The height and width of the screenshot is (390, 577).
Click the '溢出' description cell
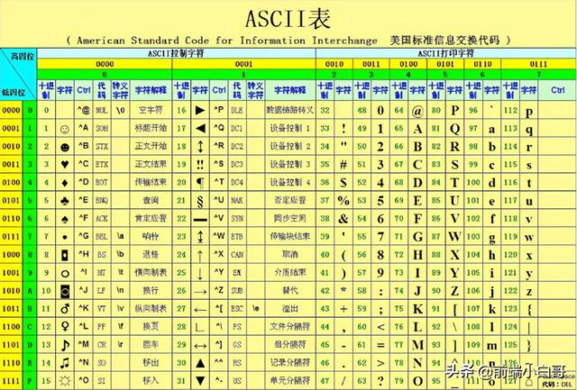(x=290, y=308)
